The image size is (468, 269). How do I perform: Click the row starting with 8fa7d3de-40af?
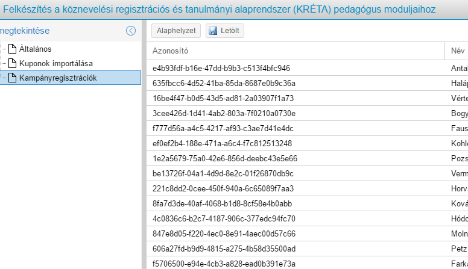(222, 203)
